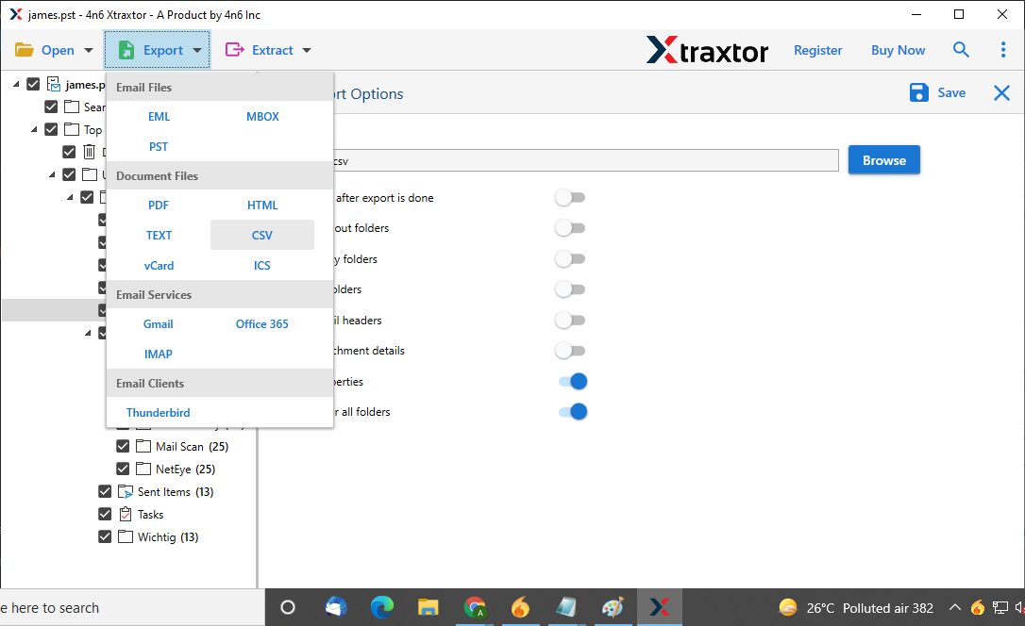
Task: Open the three-dot more options menu
Action: point(1002,50)
